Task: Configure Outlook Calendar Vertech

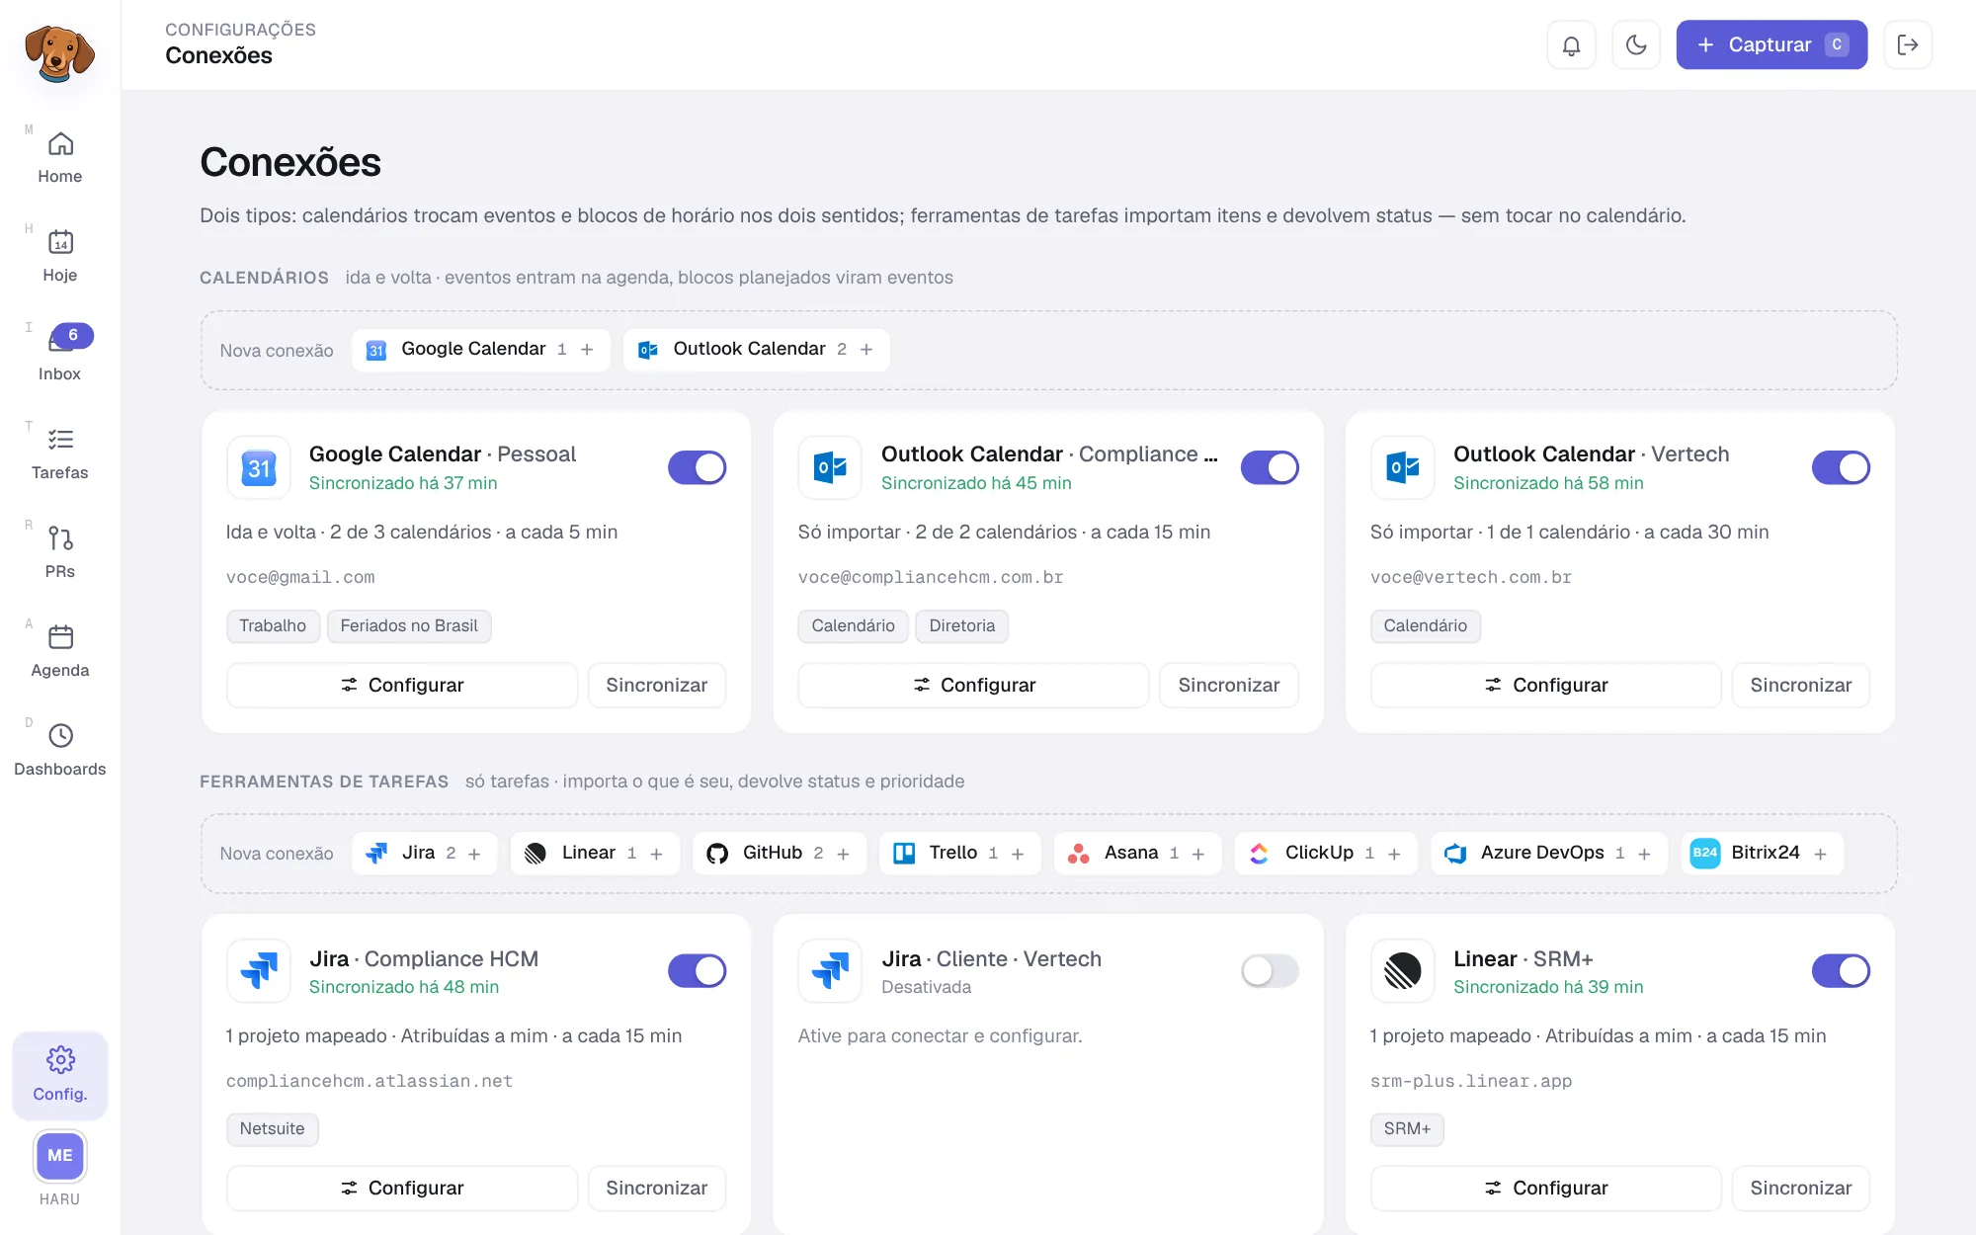Action: coord(1546,686)
